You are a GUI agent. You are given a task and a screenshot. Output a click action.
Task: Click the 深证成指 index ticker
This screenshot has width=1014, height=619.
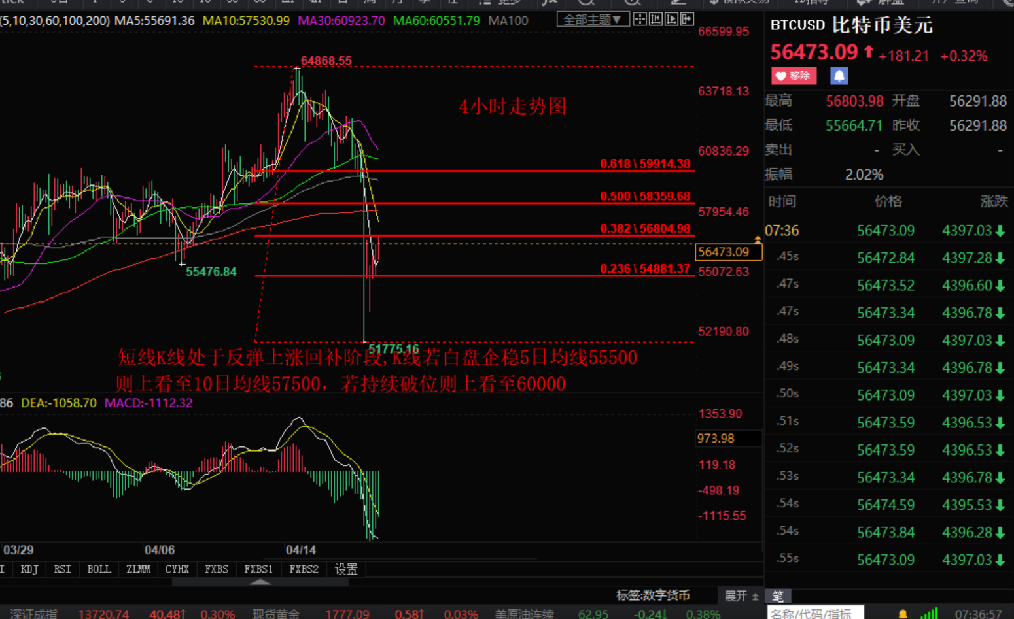(34, 614)
